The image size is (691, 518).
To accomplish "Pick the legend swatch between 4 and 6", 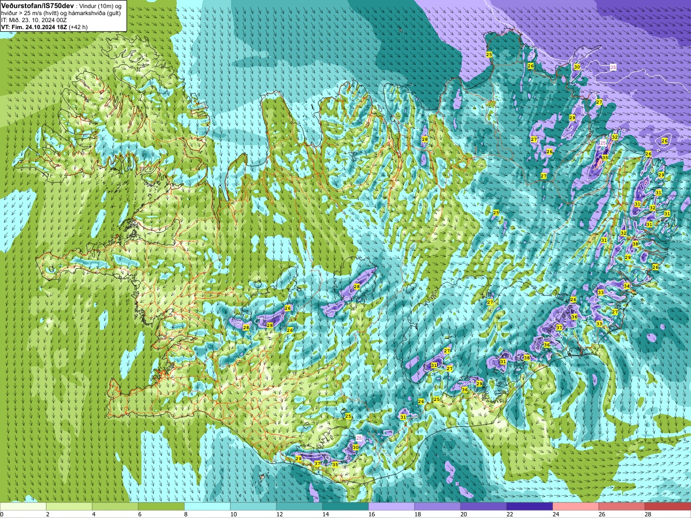I will 115,506.
